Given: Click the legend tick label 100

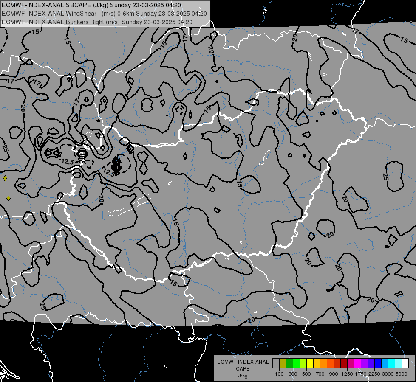Looking at the screenshot, I should [x=279, y=374].
